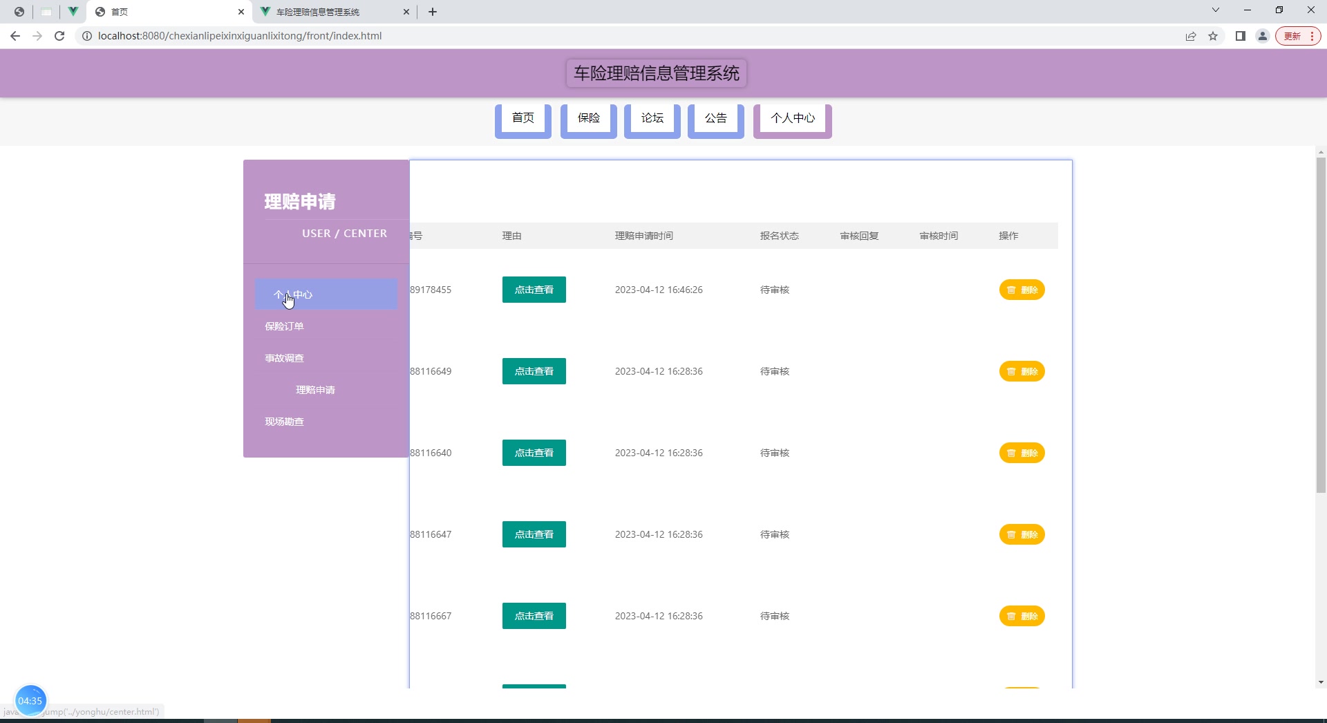View reason for row 89178455
This screenshot has height=723, width=1327.
534,290
